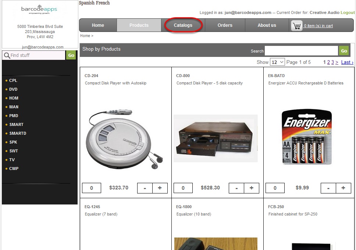This screenshot has height=250, width=356.
Task: Click Finished cabinet for SP-250 description
Action: (x=293, y=214)
